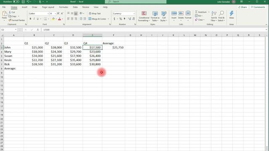The image size is (269, 151).
Task: Apply the red Font Color
Action: coord(60,19)
